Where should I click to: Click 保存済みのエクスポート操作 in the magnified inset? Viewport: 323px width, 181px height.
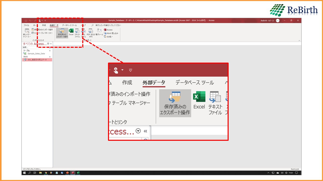[x=175, y=103]
